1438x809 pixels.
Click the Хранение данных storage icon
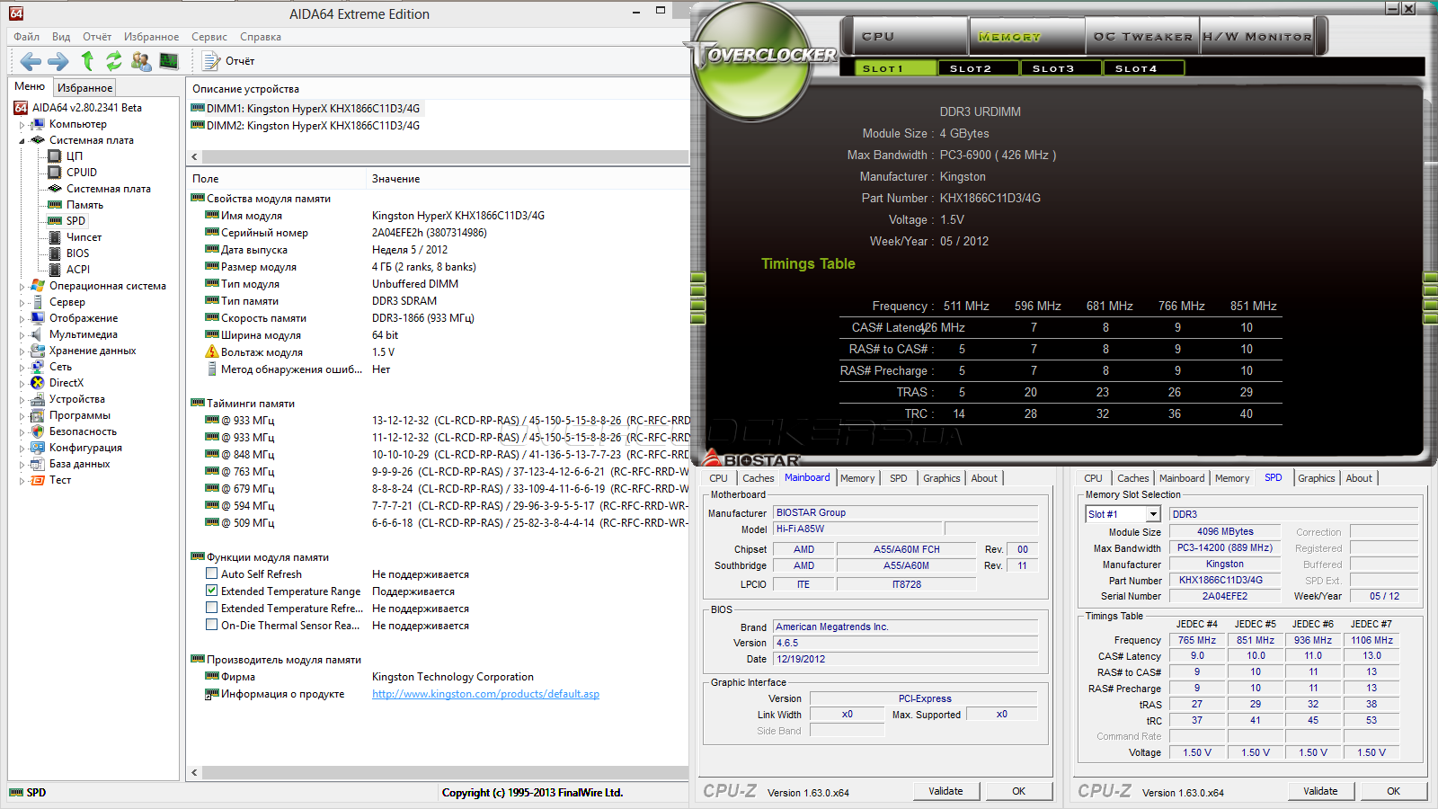(x=38, y=351)
